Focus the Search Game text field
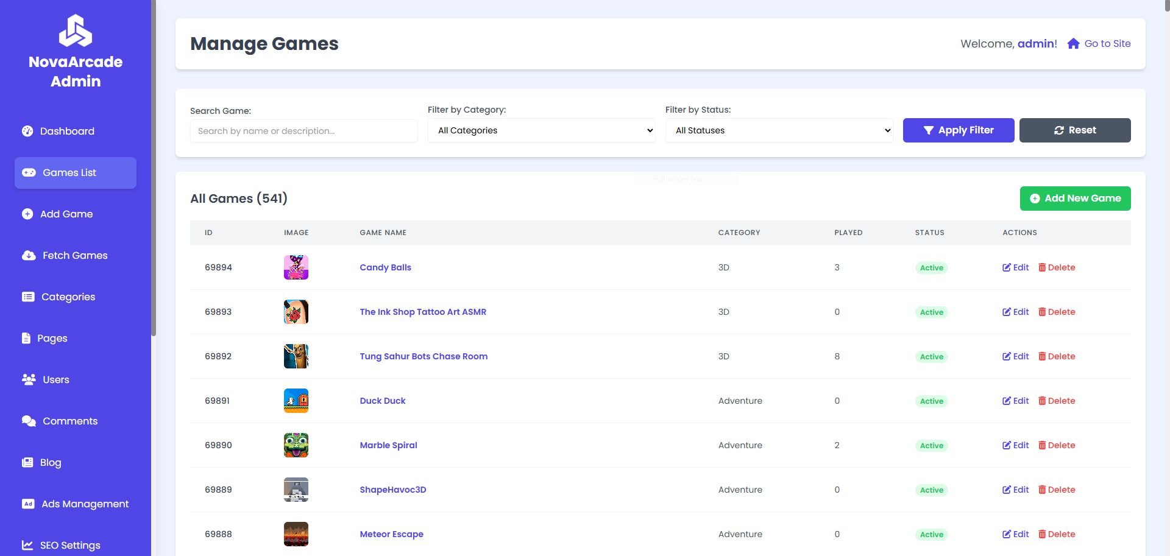 [x=303, y=131]
